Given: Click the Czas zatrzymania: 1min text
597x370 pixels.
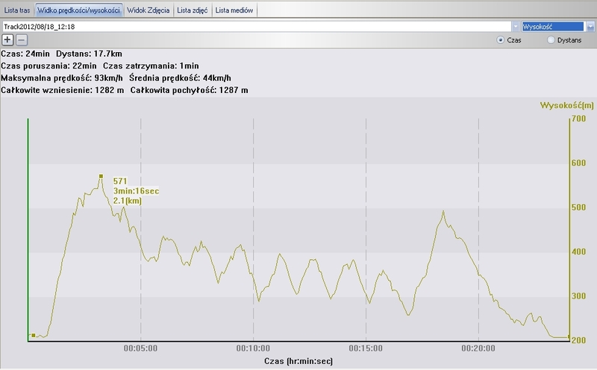Looking at the screenshot, I should coord(151,66).
